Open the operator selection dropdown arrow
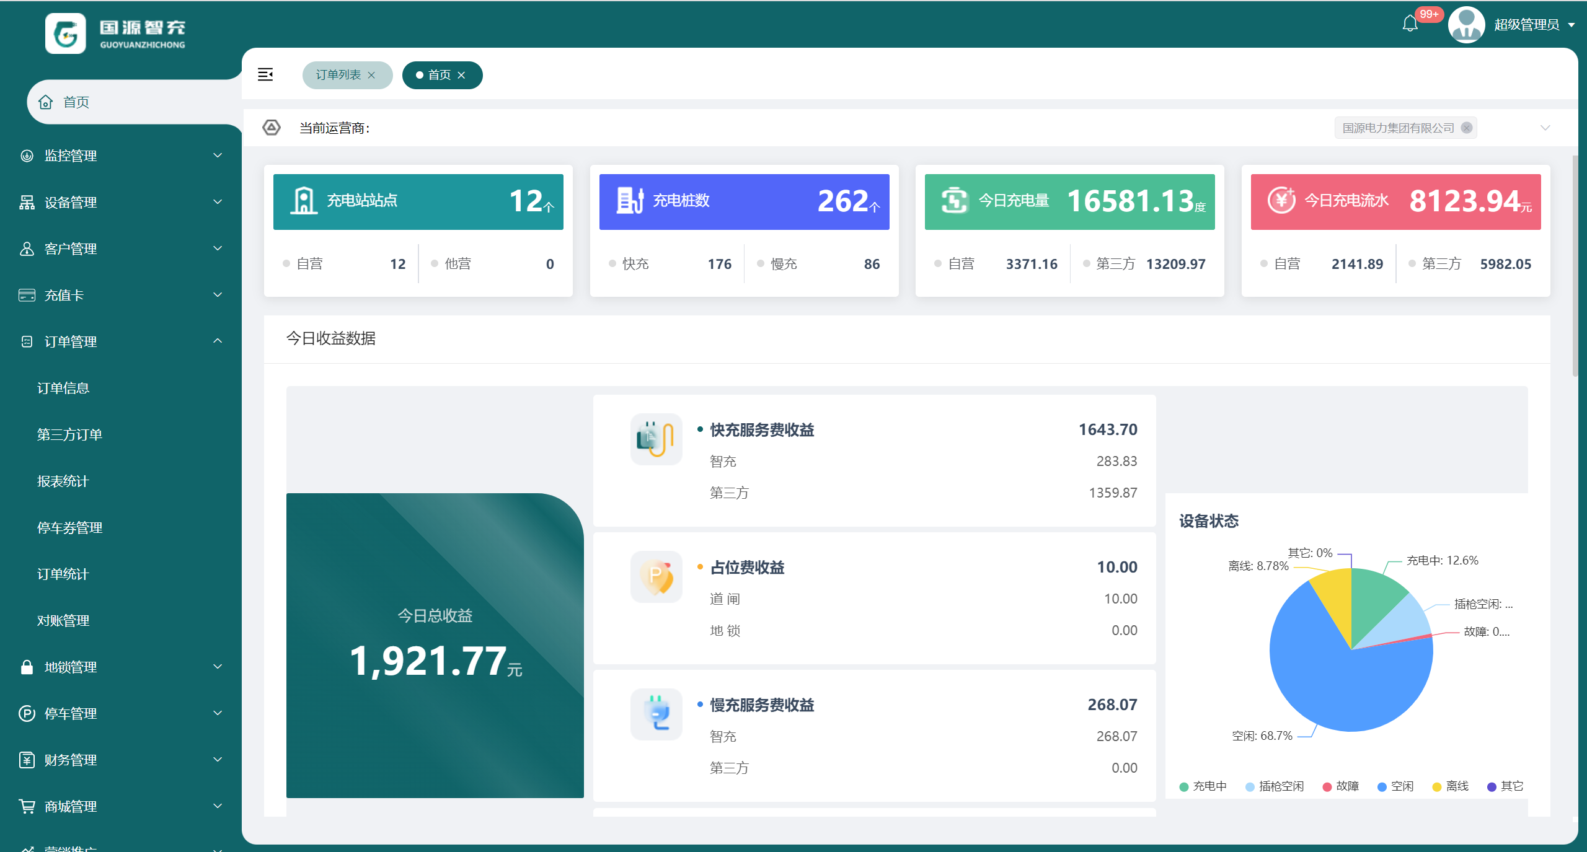This screenshot has width=1587, height=852. [x=1545, y=128]
